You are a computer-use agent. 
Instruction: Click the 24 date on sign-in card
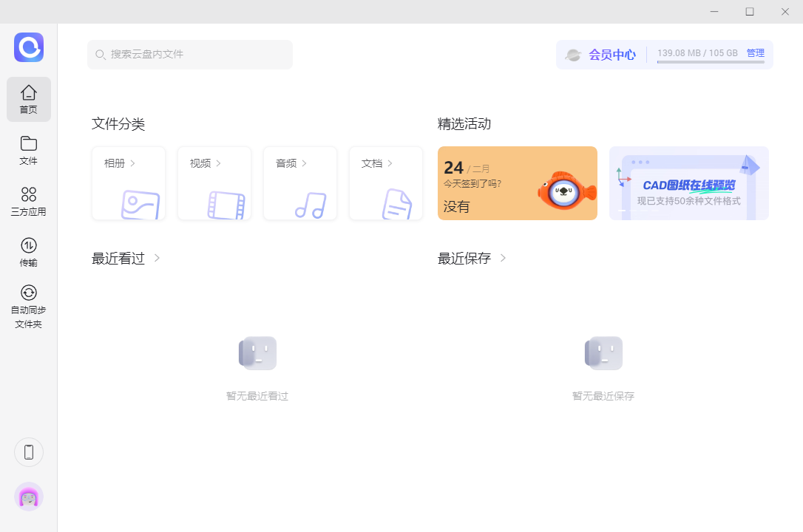coord(454,168)
